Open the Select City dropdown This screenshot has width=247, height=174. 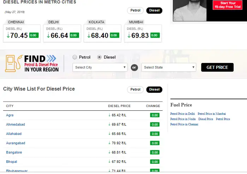tap(100, 67)
